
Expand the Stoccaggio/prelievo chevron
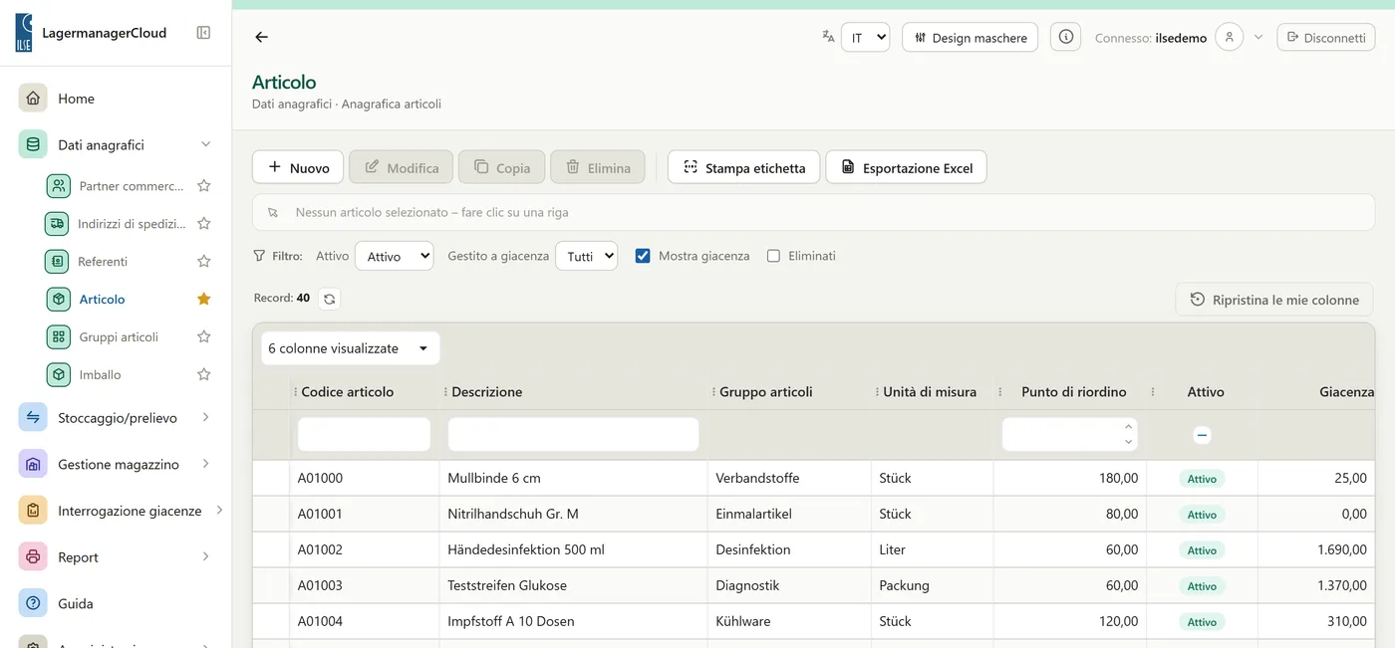[x=206, y=417]
